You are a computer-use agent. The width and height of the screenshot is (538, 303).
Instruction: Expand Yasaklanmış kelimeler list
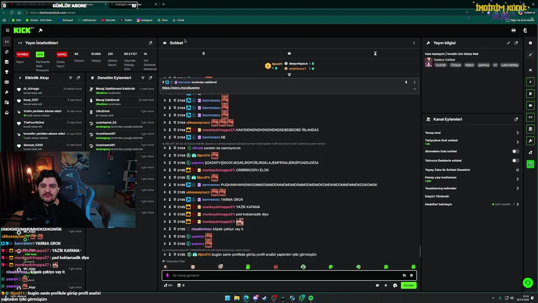point(517,189)
